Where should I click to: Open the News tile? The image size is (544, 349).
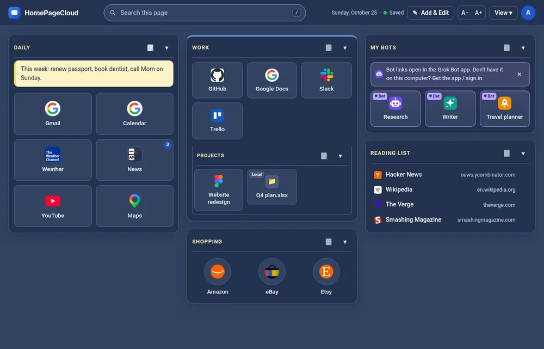tap(134, 160)
